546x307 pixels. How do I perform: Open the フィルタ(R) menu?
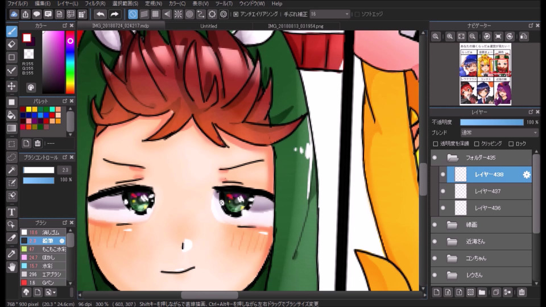pos(95,3)
